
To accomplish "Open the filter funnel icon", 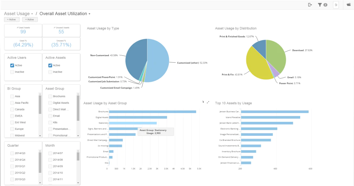I will pyautogui.click(x=320, y=5).
